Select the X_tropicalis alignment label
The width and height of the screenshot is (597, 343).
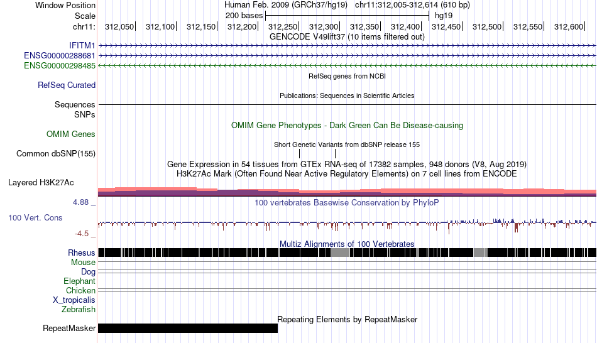(x=74, y=300)
